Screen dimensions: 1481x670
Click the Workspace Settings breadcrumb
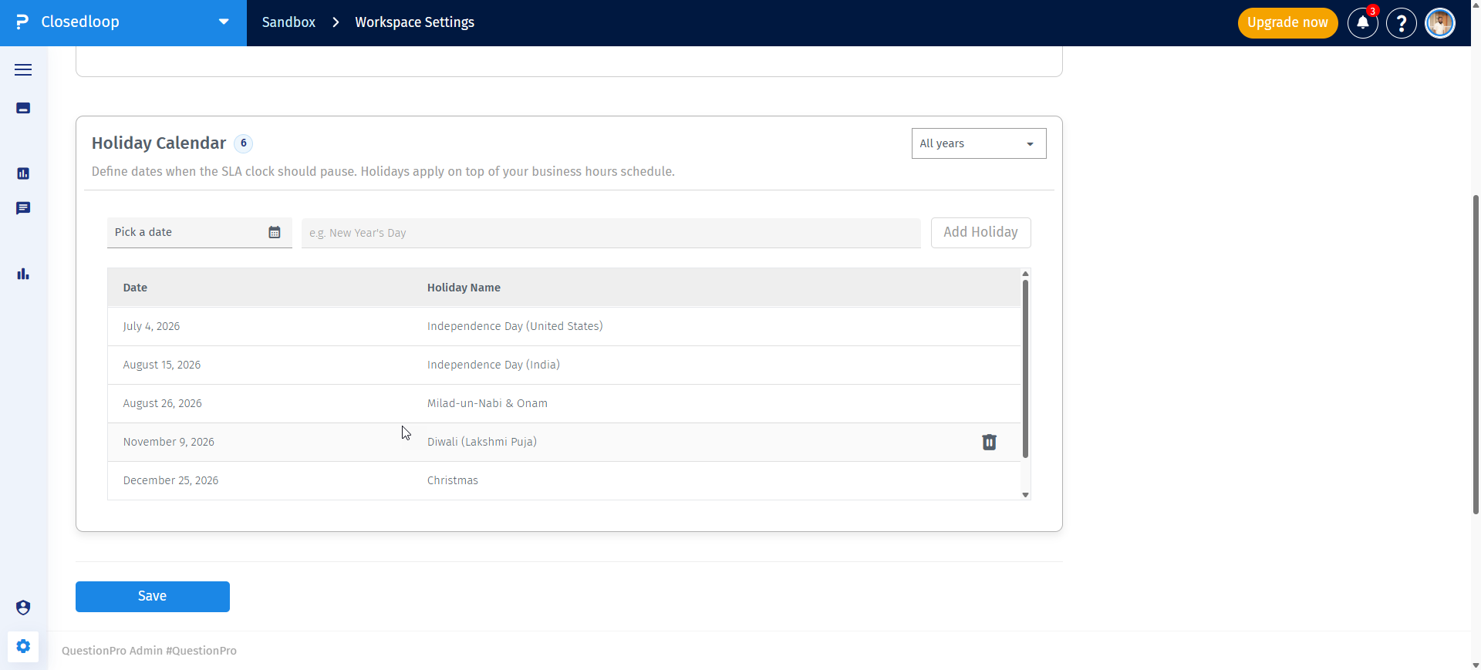414,22
